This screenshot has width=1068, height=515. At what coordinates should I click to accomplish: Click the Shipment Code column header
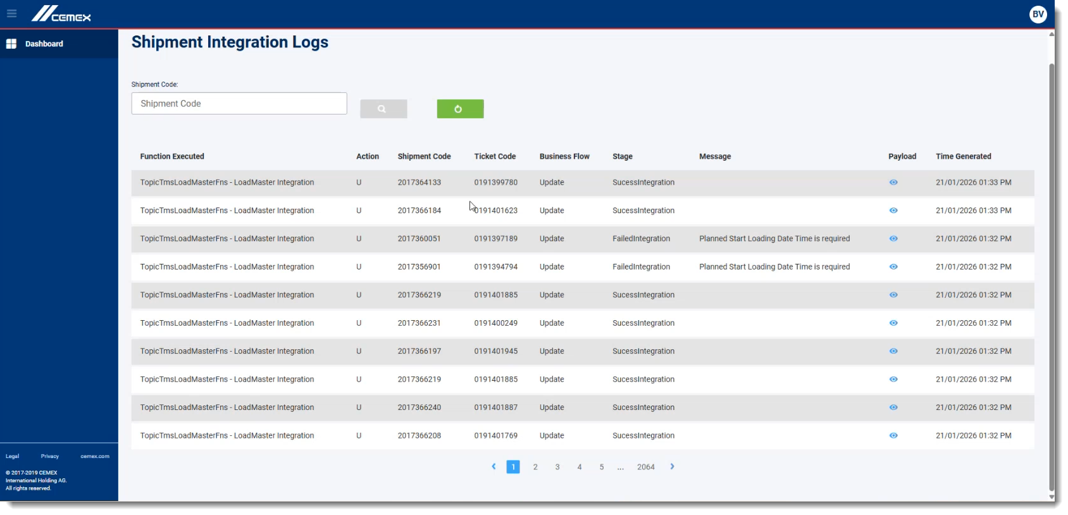coord(424,156)
